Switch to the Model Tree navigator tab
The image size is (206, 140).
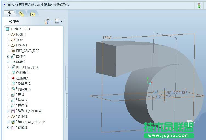(x=10, y=14)
